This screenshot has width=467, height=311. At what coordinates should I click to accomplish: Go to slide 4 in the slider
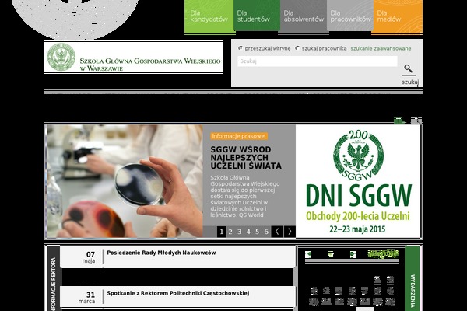pos(248,232)
